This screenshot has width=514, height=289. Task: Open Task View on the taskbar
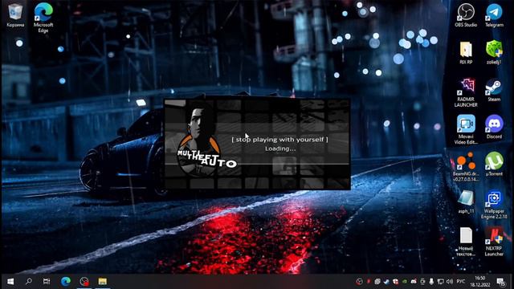[47, 282]
